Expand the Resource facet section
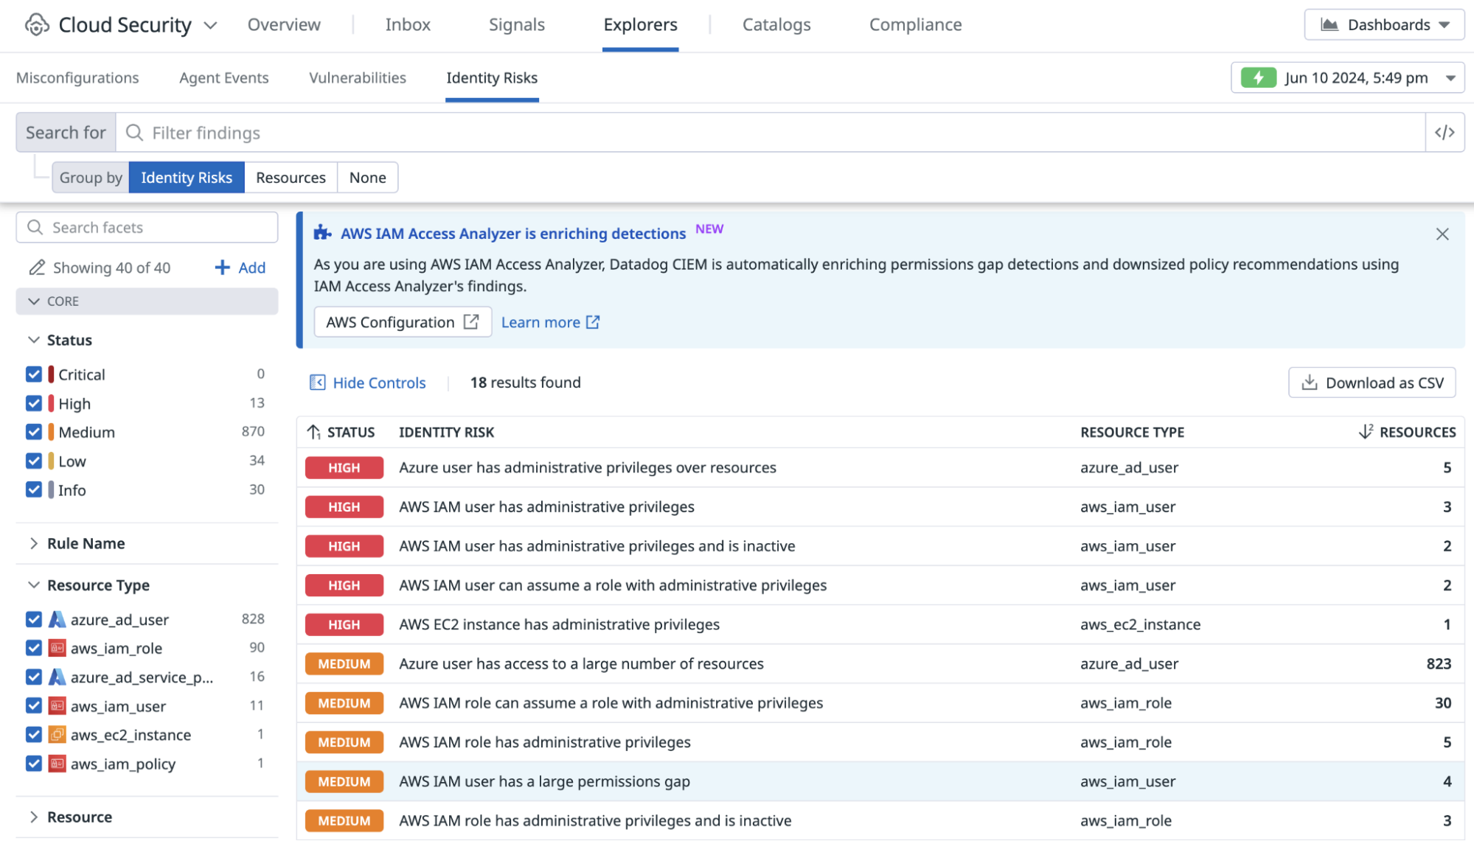The image size is (1474, 841). pyautogui.click(x=34, y=817)
